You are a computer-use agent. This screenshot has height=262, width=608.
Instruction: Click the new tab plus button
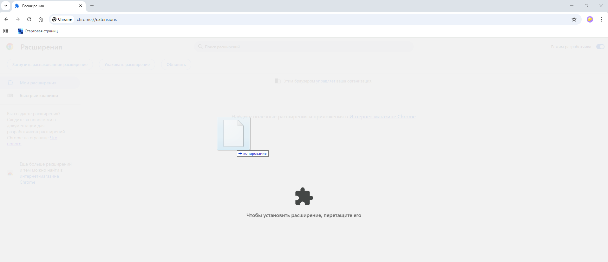(92, 6)
